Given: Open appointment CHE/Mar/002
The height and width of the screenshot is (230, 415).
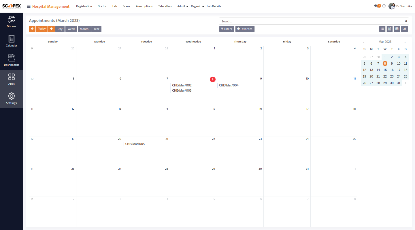Looking at the screenshot, I should pos(193,85).
